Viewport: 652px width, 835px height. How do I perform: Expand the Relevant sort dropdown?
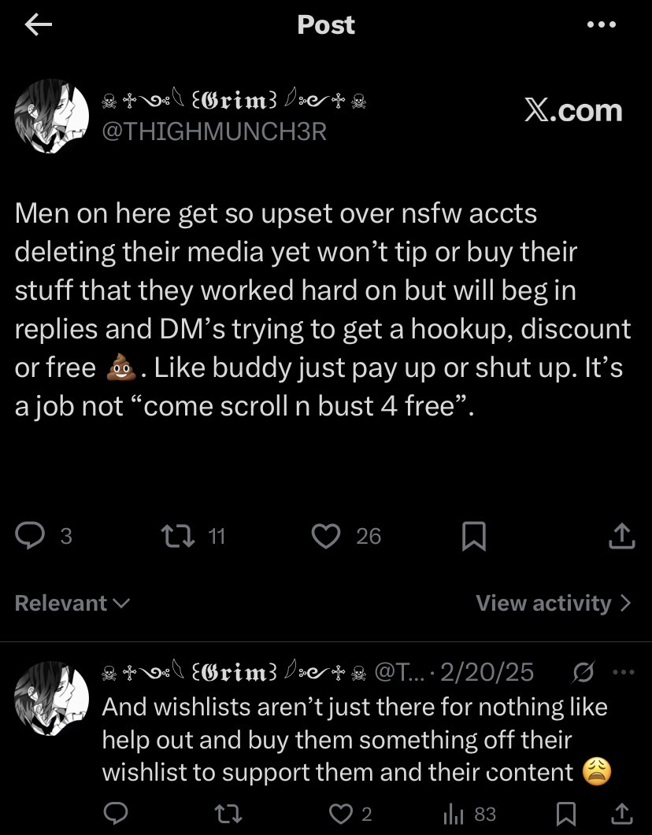click(72, 603)
